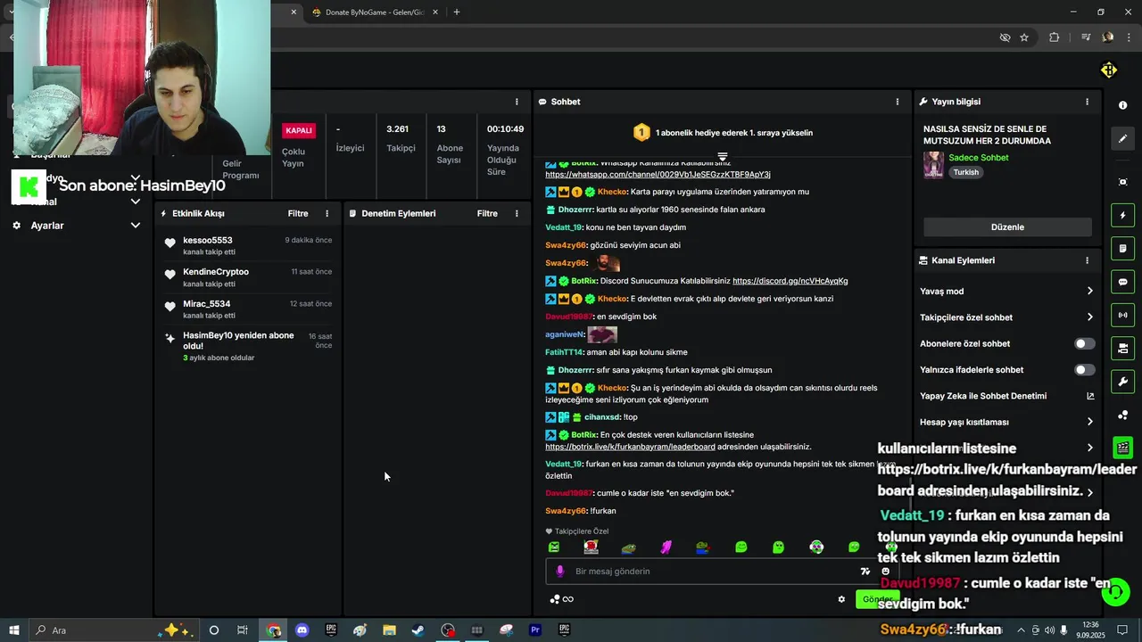Click the wrench tools icon in sidebar

click(1122, 382)
